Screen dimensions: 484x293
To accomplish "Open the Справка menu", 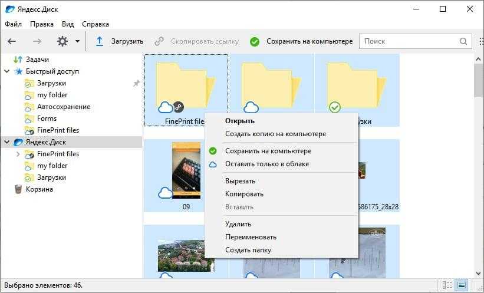I will [96, 24].
